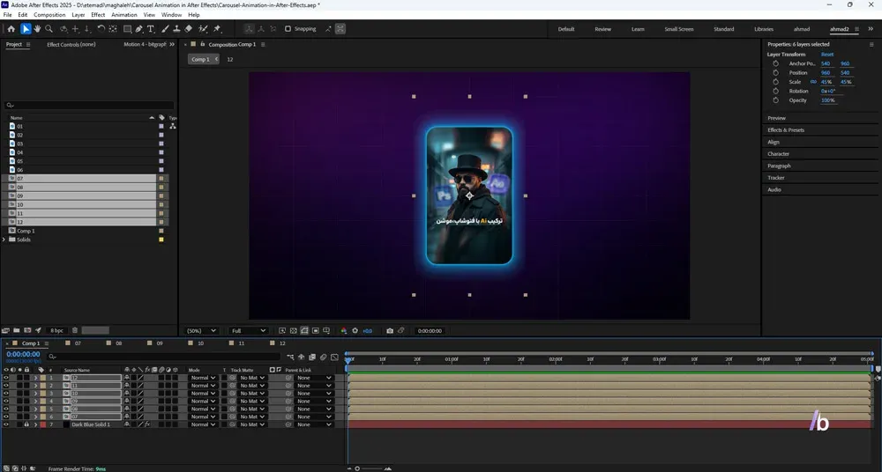The image size is (882, 472).
Task: Expand Dark Blue Solid 1 layer properties
Action: point(35,424)
